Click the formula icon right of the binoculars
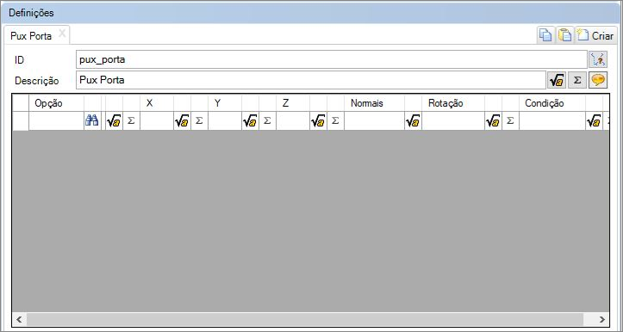Screen dimensions: 623x332 (114, 121)
